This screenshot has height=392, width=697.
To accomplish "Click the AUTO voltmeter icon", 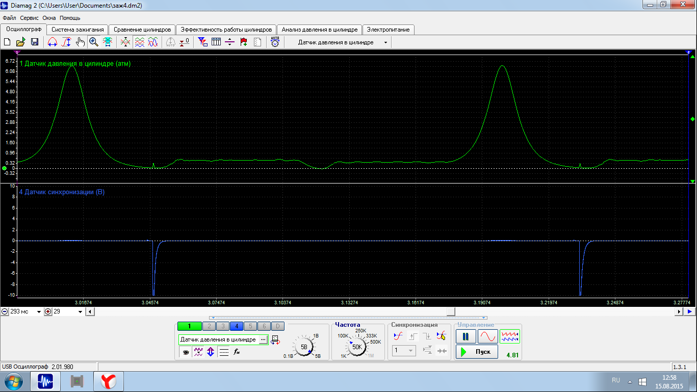I will click(x=275, y=42).
